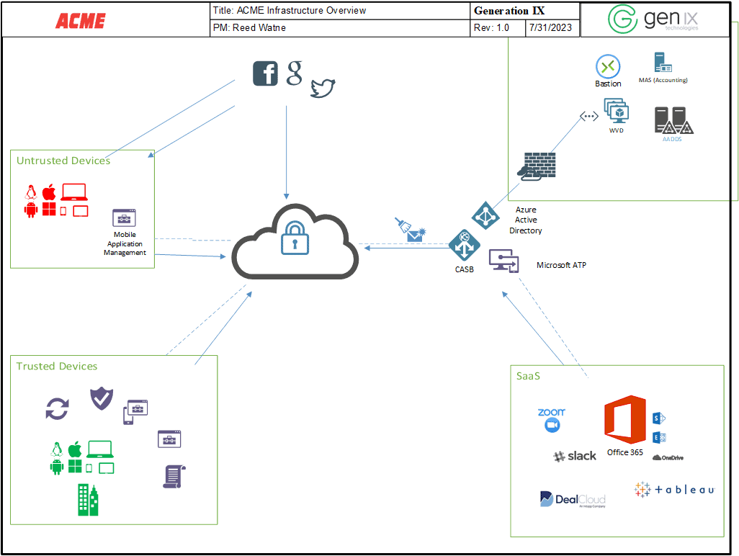Select the Mobile Application Management icon
The image size is (739, 556).
click(x=124, y=218)
